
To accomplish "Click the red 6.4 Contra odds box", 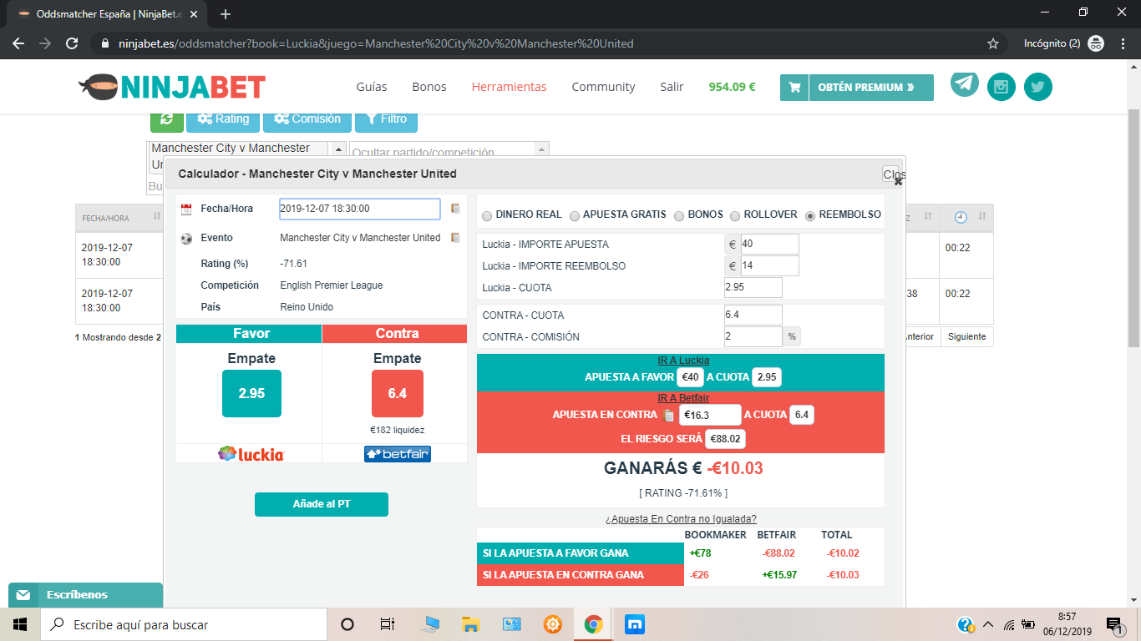I will [x=398, y=393].
